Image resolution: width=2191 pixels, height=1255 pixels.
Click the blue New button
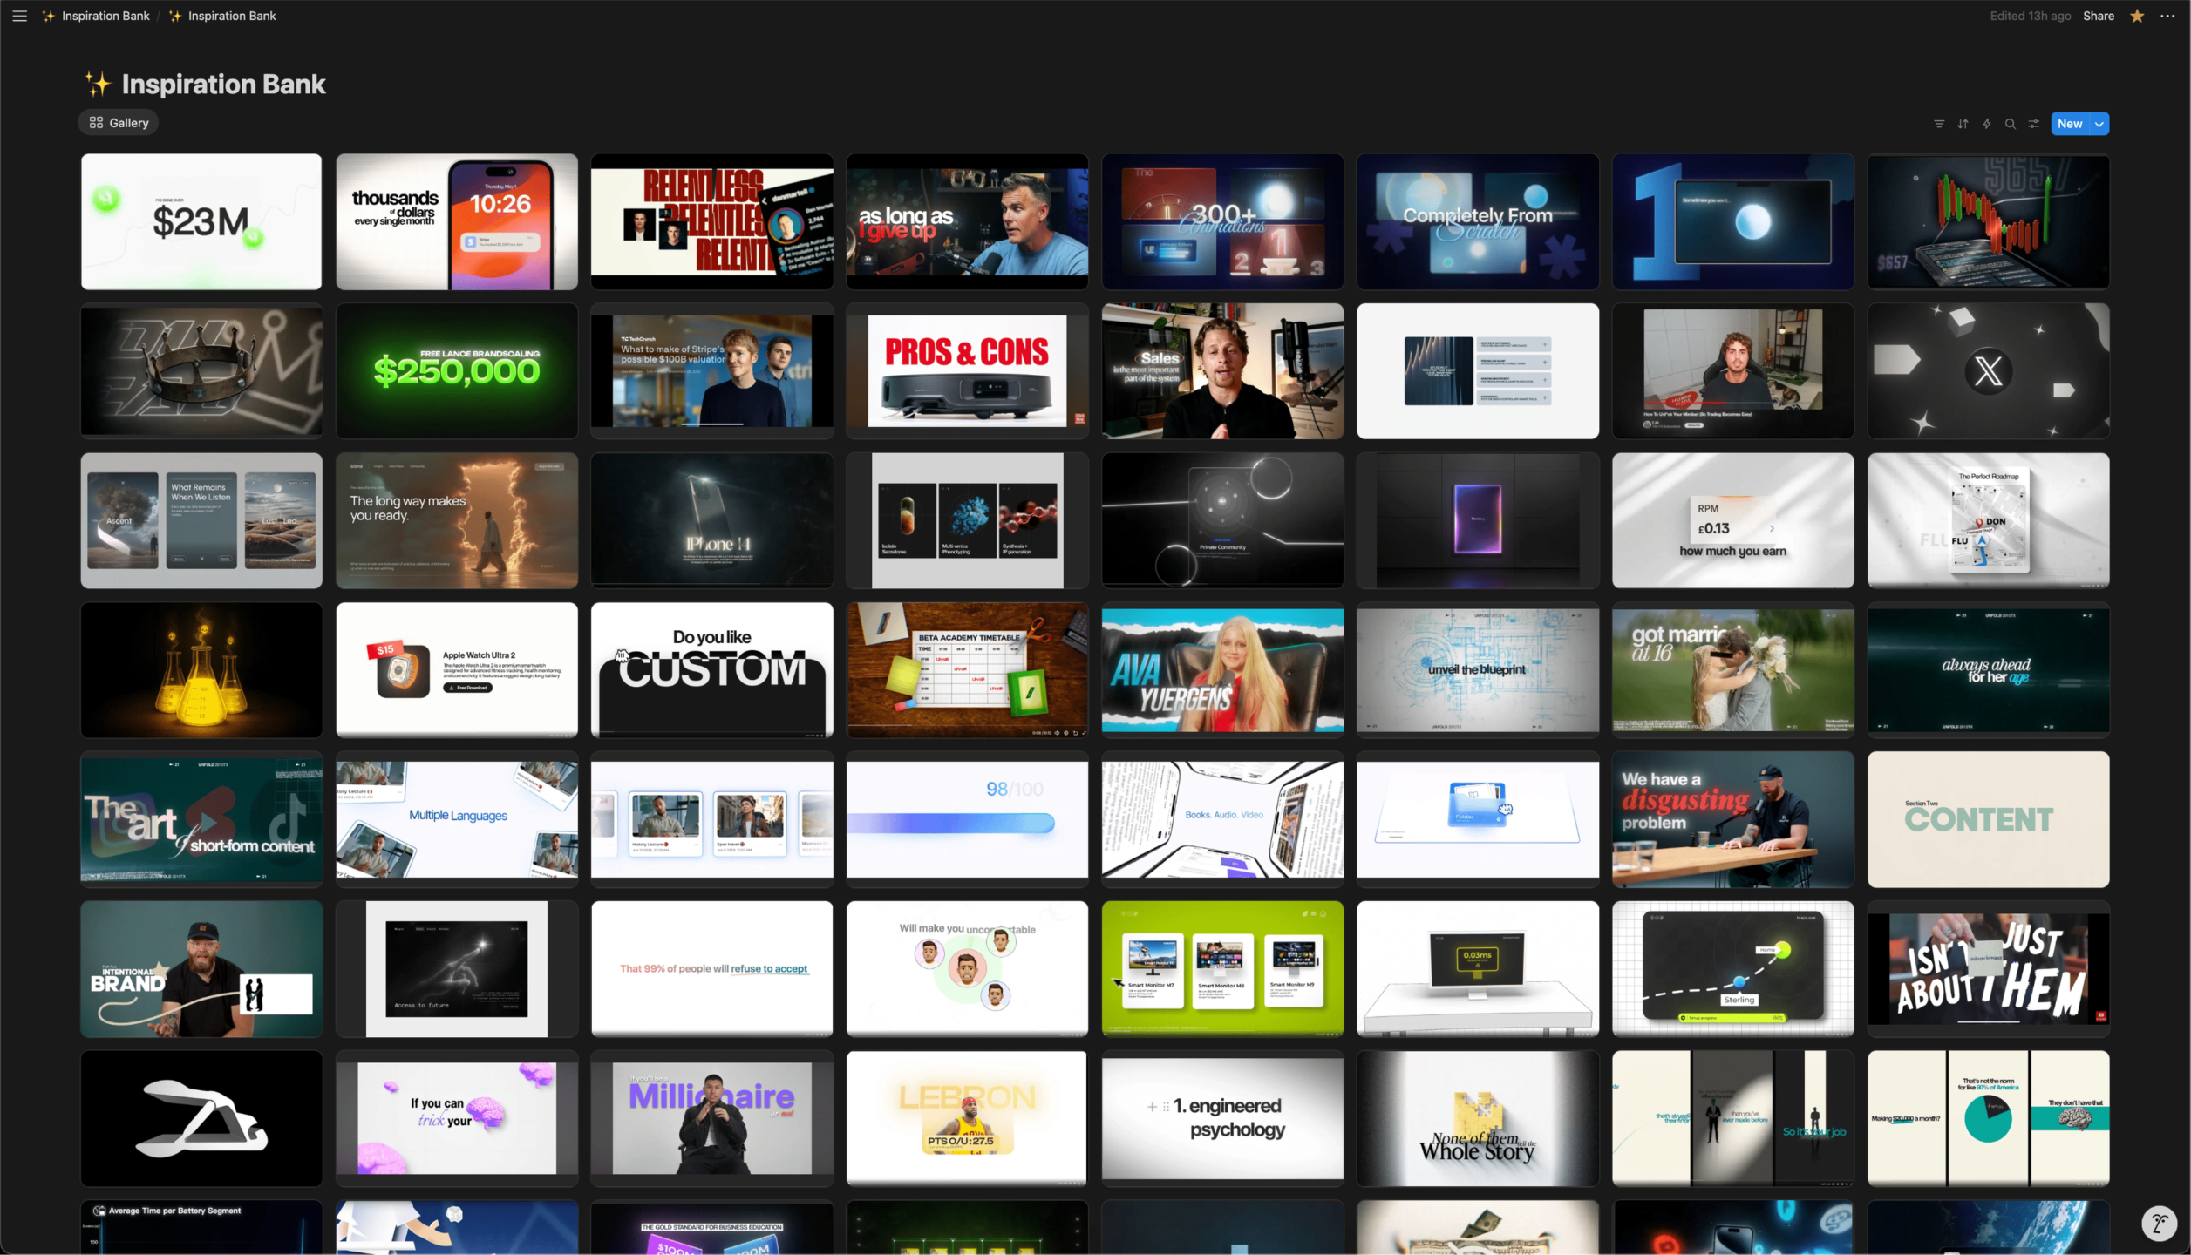[2070, 124]
